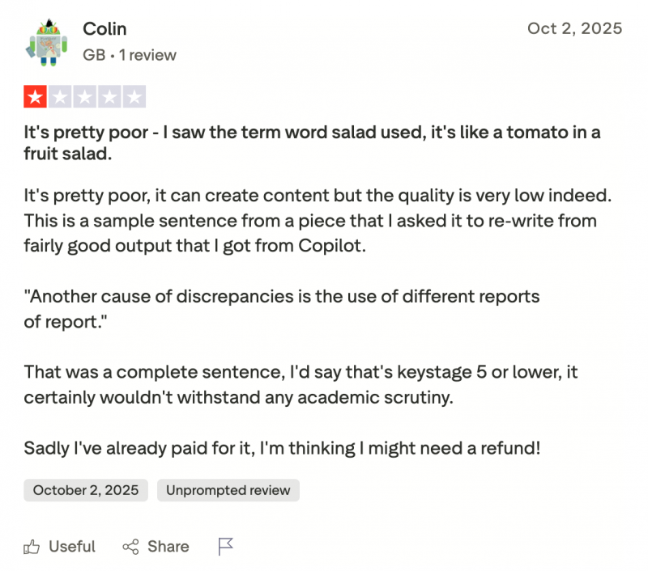
Task: Open the reviewer name Colin
Action: 104,29
